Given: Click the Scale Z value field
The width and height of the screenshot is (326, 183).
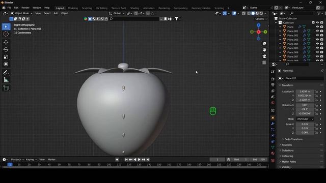Looking at the screenshot, I should pyautogui.click(x=305, y=132).
